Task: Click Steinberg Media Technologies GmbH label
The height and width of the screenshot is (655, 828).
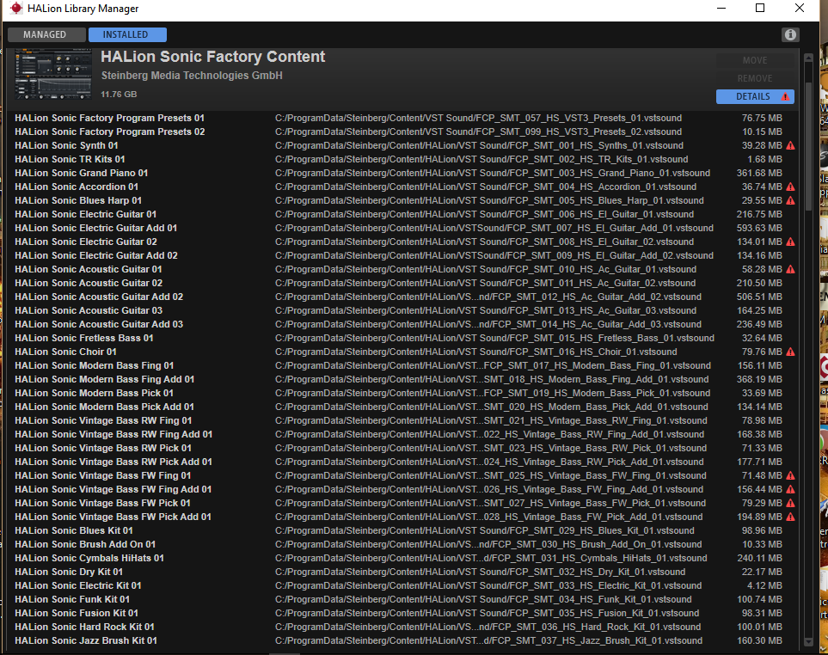Action: (x=192, y=76)
